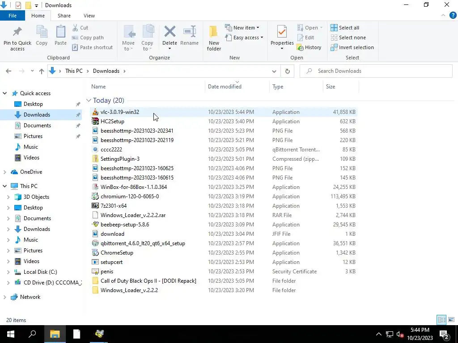Click Select all in ribbon
458x343 pixels.
(345, 28)
